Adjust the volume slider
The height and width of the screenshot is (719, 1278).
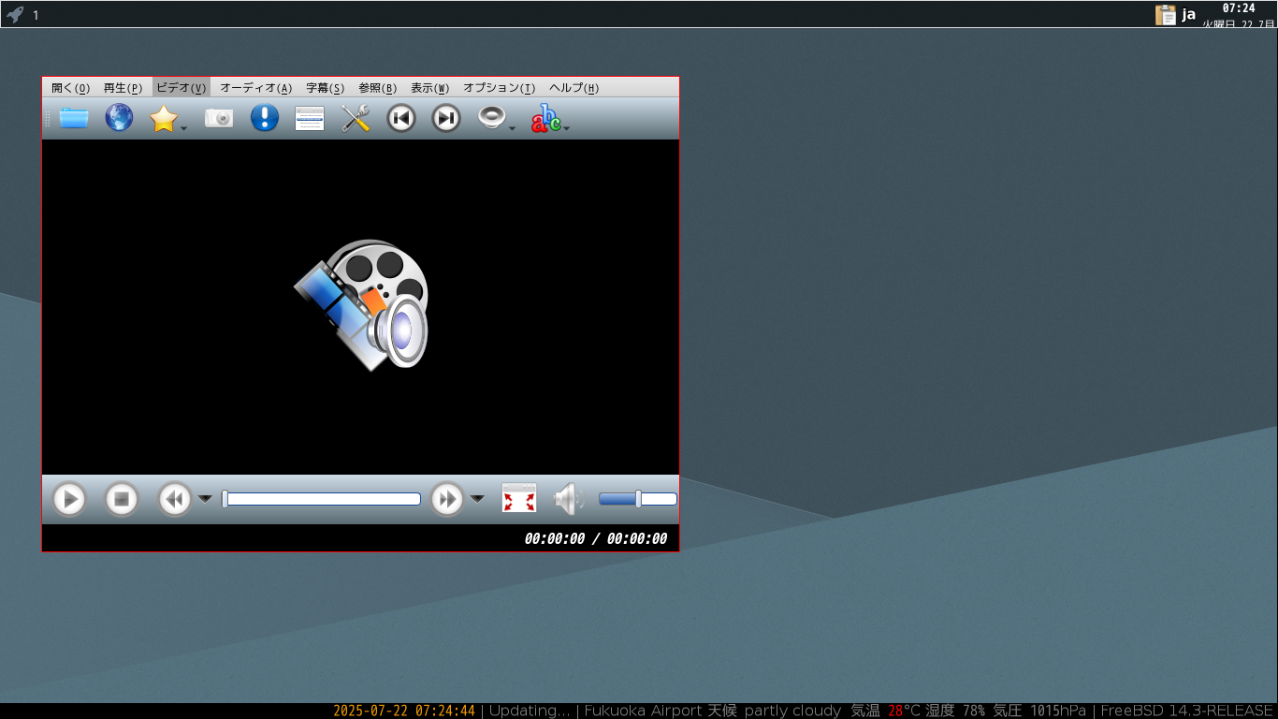pyautogui.click(x=638, y=499)
